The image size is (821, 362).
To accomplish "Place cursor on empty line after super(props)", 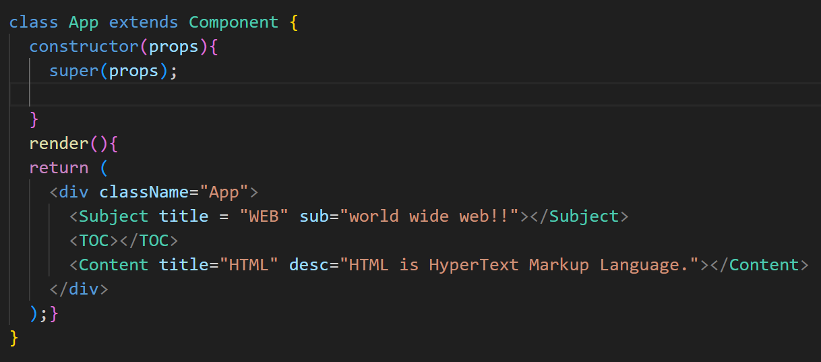I will (x=425, y=94).
